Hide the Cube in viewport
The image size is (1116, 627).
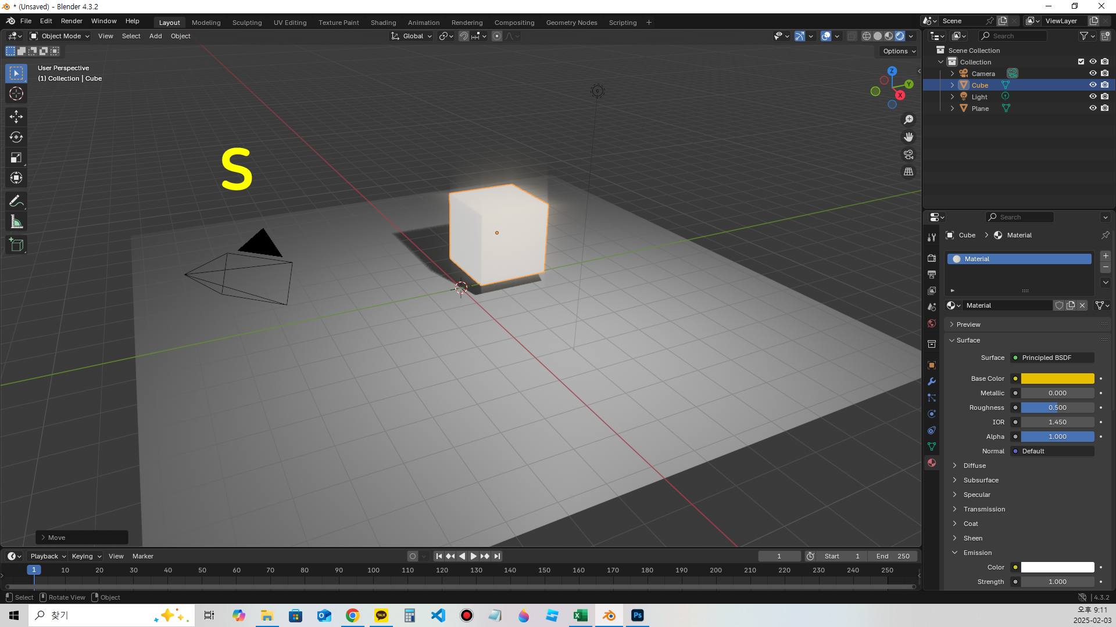point(1093,85)
